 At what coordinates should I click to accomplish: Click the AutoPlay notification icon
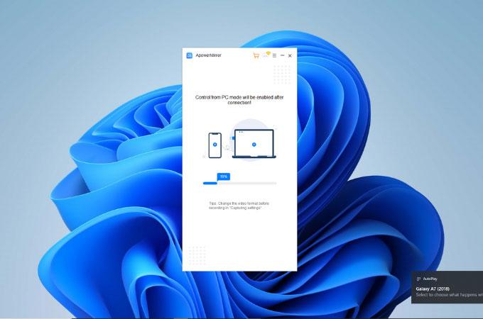pyautogui.click(x=418, y=279)
